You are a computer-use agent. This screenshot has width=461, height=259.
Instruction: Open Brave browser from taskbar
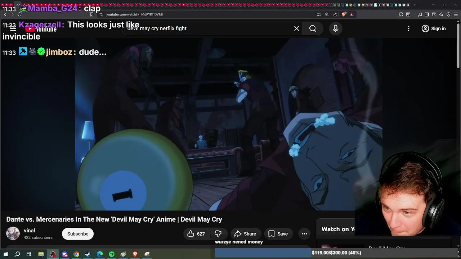point(135,254)
